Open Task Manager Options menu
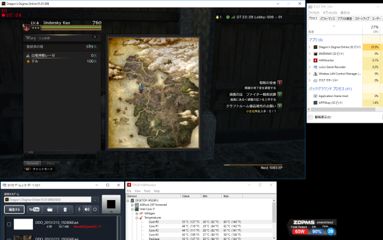This screenshot has height=240, width=383. pos(330,13)
